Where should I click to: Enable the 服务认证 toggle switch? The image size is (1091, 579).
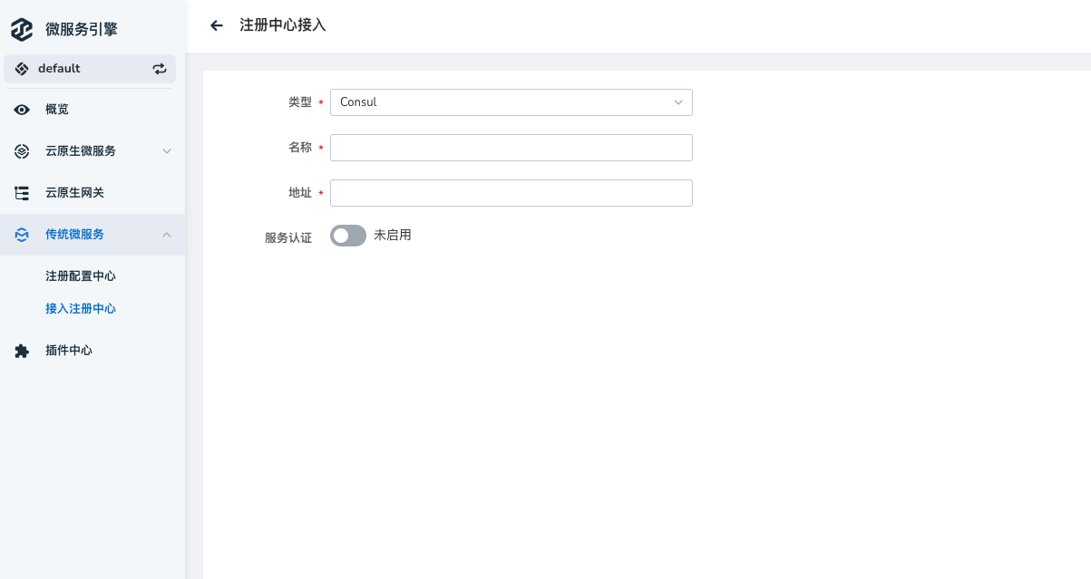(348, 236)
